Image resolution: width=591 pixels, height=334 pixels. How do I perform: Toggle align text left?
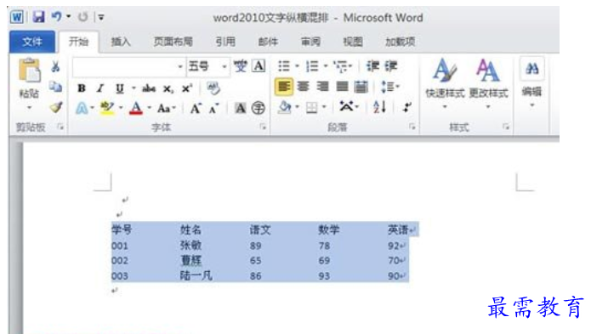[284, 87]
